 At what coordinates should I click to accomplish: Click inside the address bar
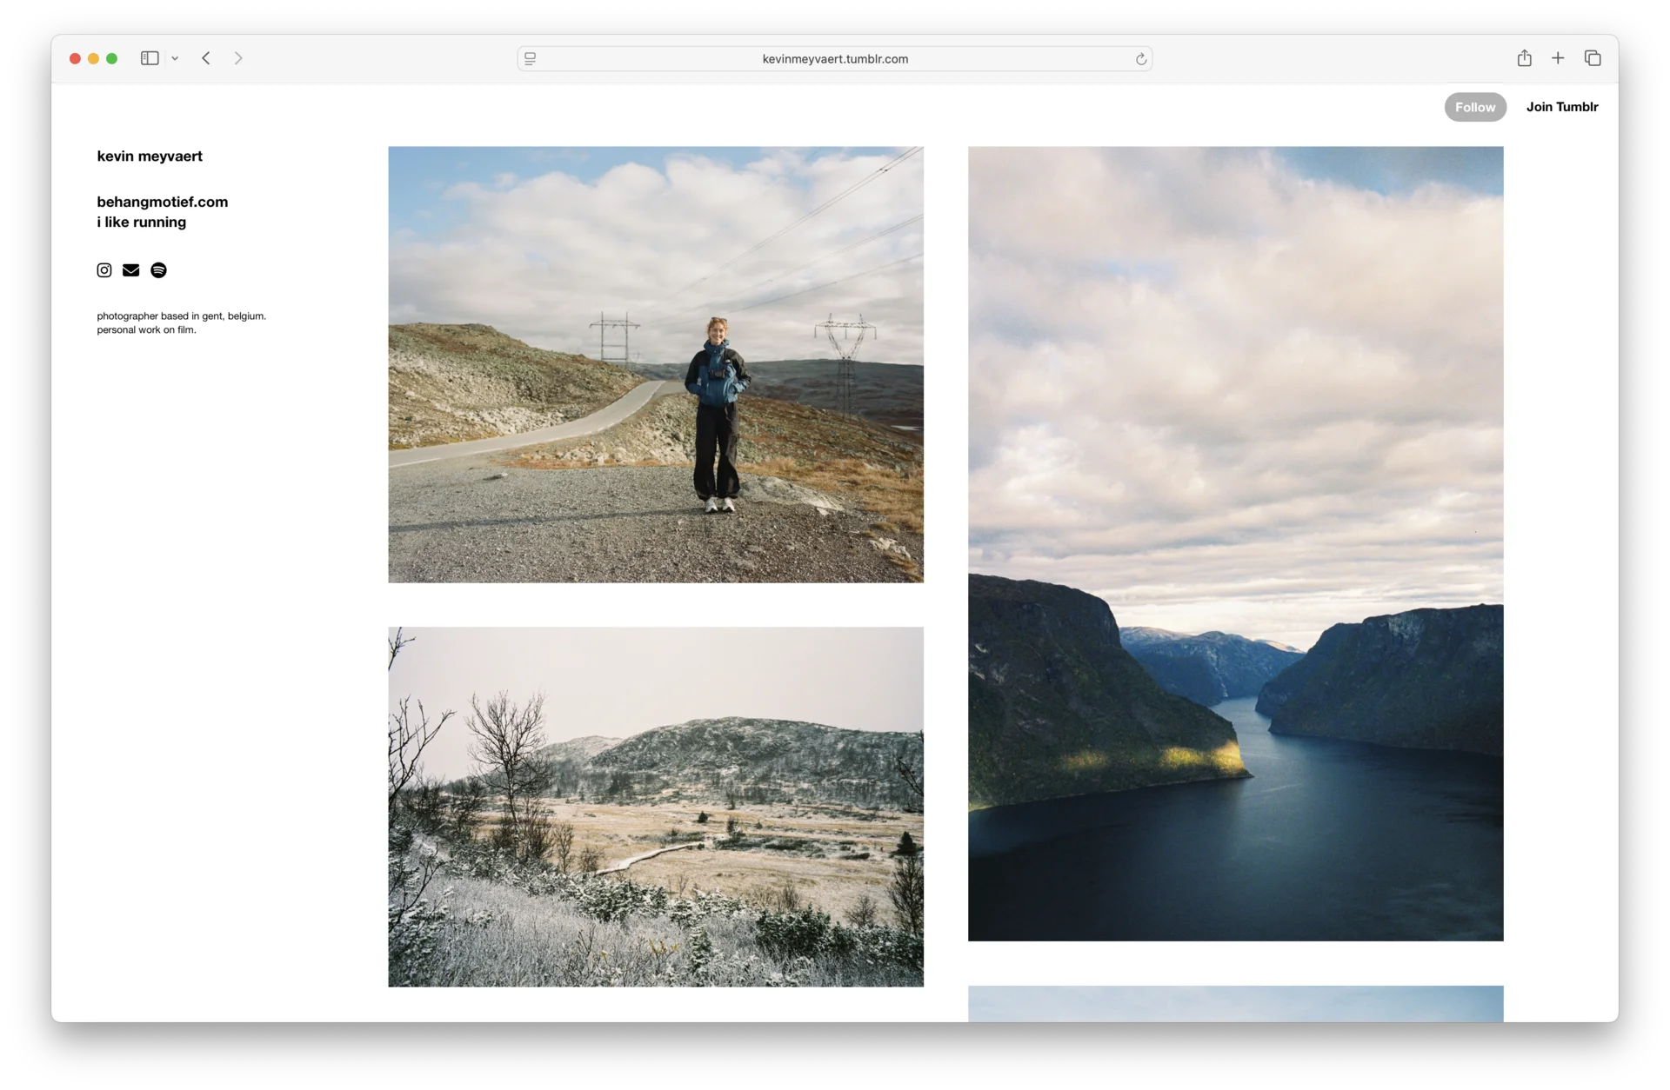point(834,58)
